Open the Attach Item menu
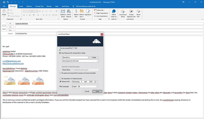The width and height of the screenshot is (204, 119). (82, 13)
